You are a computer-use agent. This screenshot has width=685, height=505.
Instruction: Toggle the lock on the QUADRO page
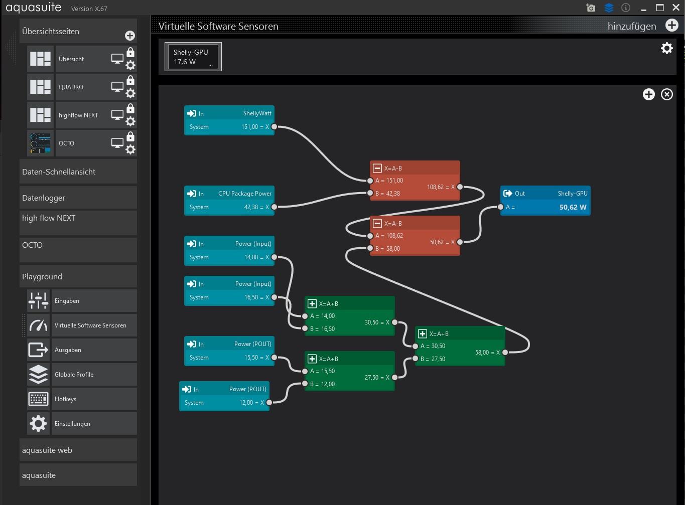coord(130,80)
